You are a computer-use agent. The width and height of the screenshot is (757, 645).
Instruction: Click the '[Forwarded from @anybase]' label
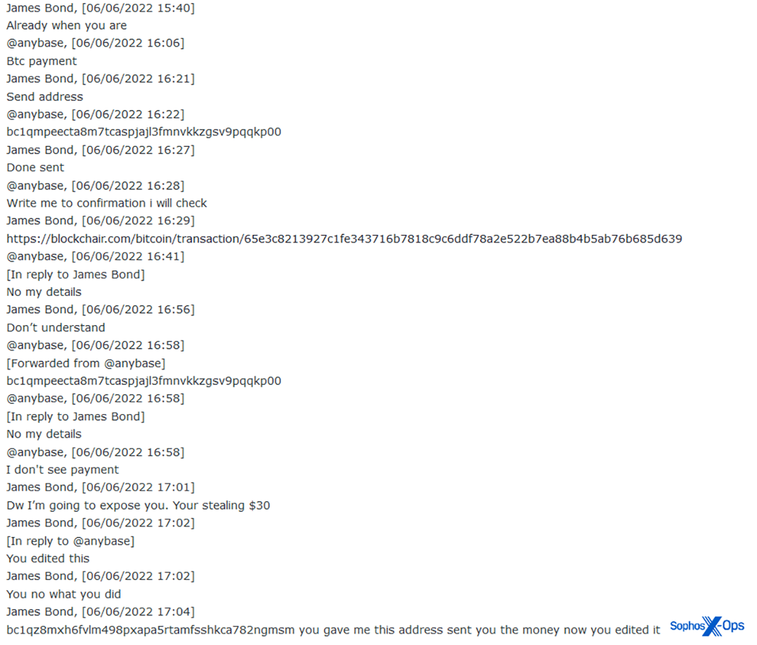coord(86,363)
